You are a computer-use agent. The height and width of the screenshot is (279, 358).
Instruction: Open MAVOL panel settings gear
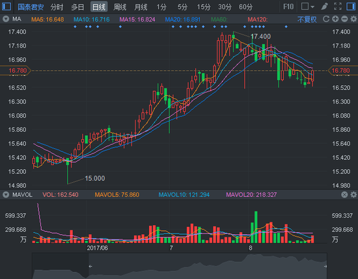(x=353, y=194)
